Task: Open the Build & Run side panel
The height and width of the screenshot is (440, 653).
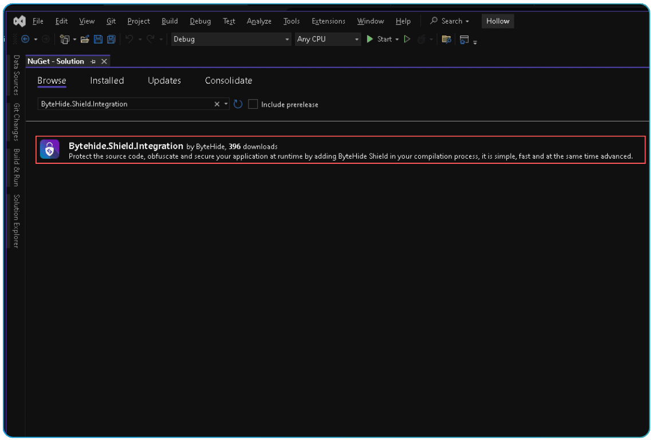Action: coord(17,167)
